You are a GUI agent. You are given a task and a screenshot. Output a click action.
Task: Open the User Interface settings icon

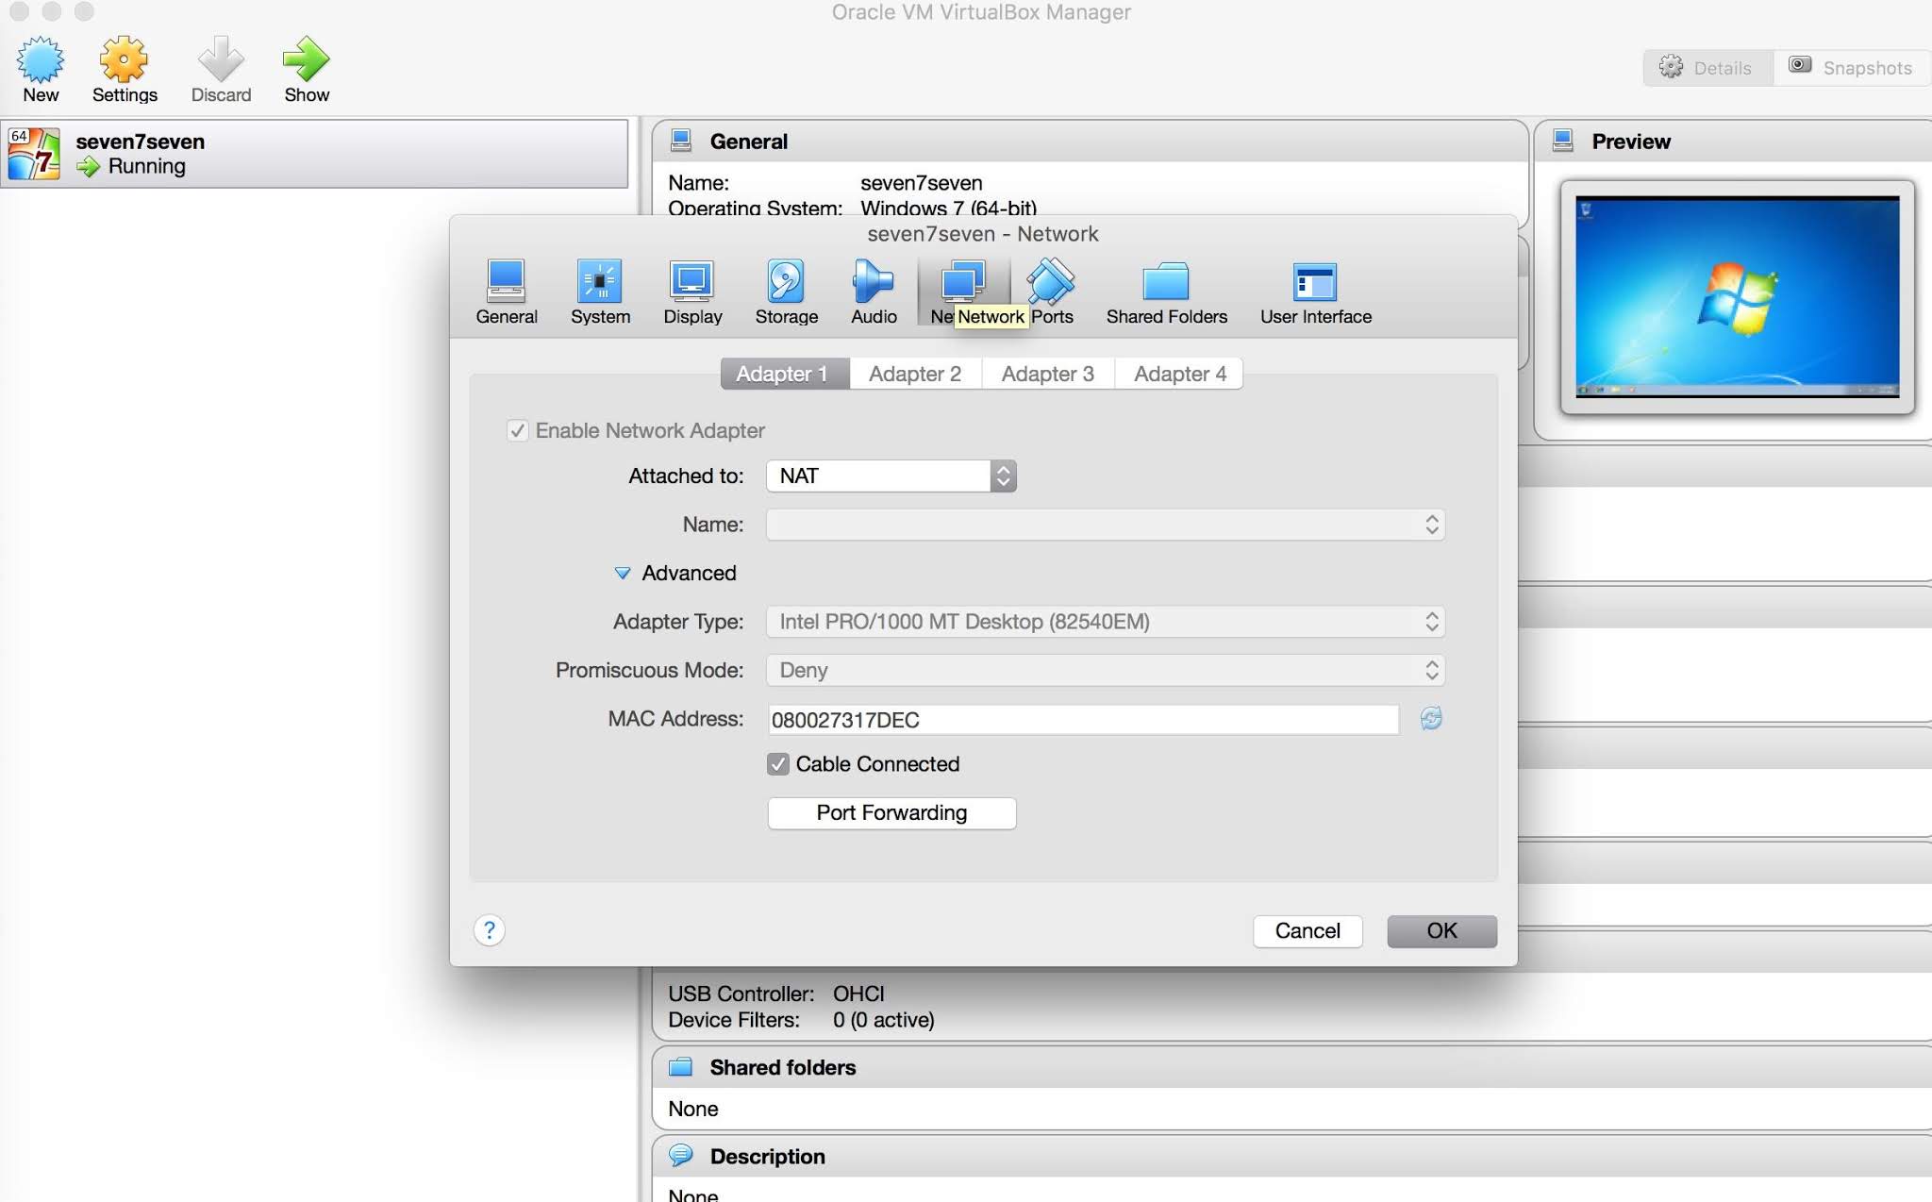click(1315, 281)
